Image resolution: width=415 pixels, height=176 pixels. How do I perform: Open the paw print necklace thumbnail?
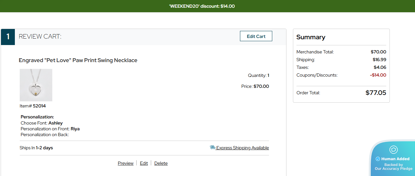pos(36,85)
